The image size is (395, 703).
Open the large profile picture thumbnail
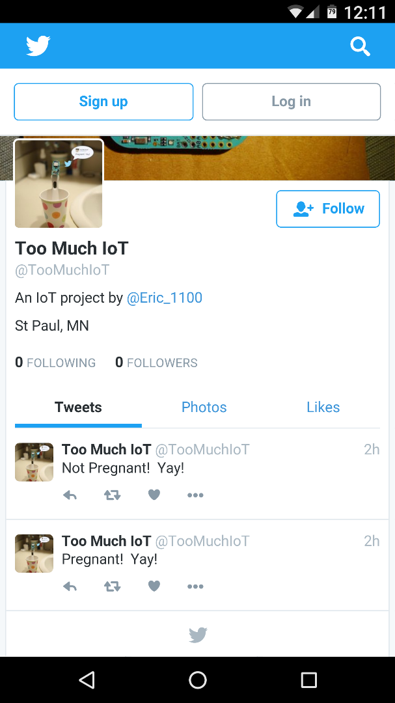(59, 184)
